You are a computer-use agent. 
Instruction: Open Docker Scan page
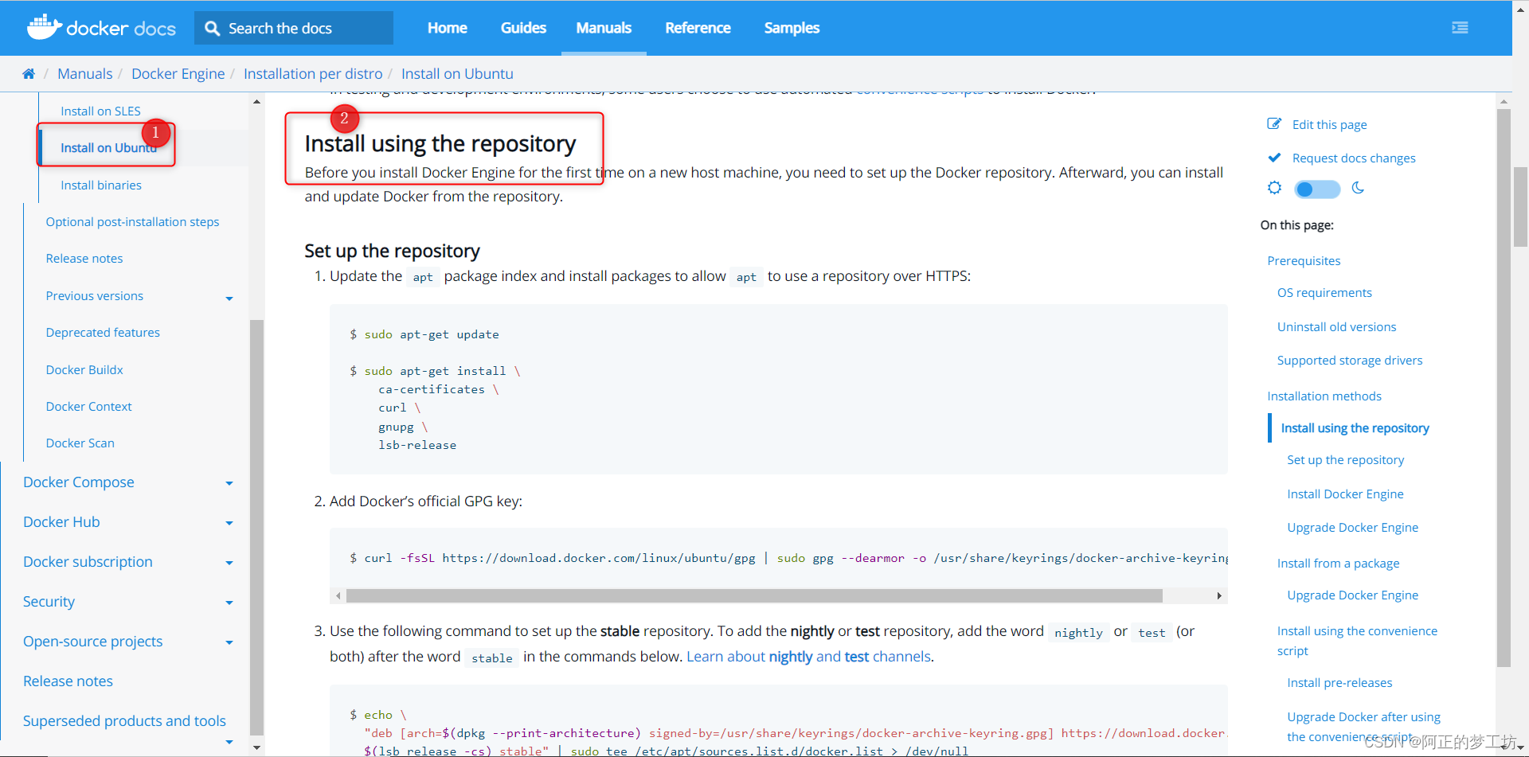80,443
